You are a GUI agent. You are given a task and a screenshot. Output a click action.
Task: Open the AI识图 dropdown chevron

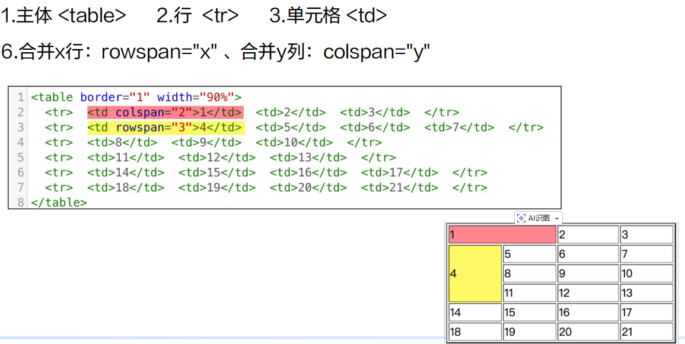(x=557, y=218)
